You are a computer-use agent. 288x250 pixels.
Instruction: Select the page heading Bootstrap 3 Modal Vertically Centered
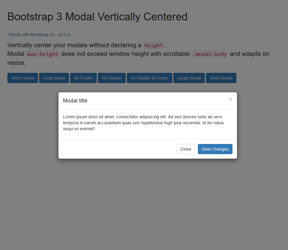coord(97,17)
